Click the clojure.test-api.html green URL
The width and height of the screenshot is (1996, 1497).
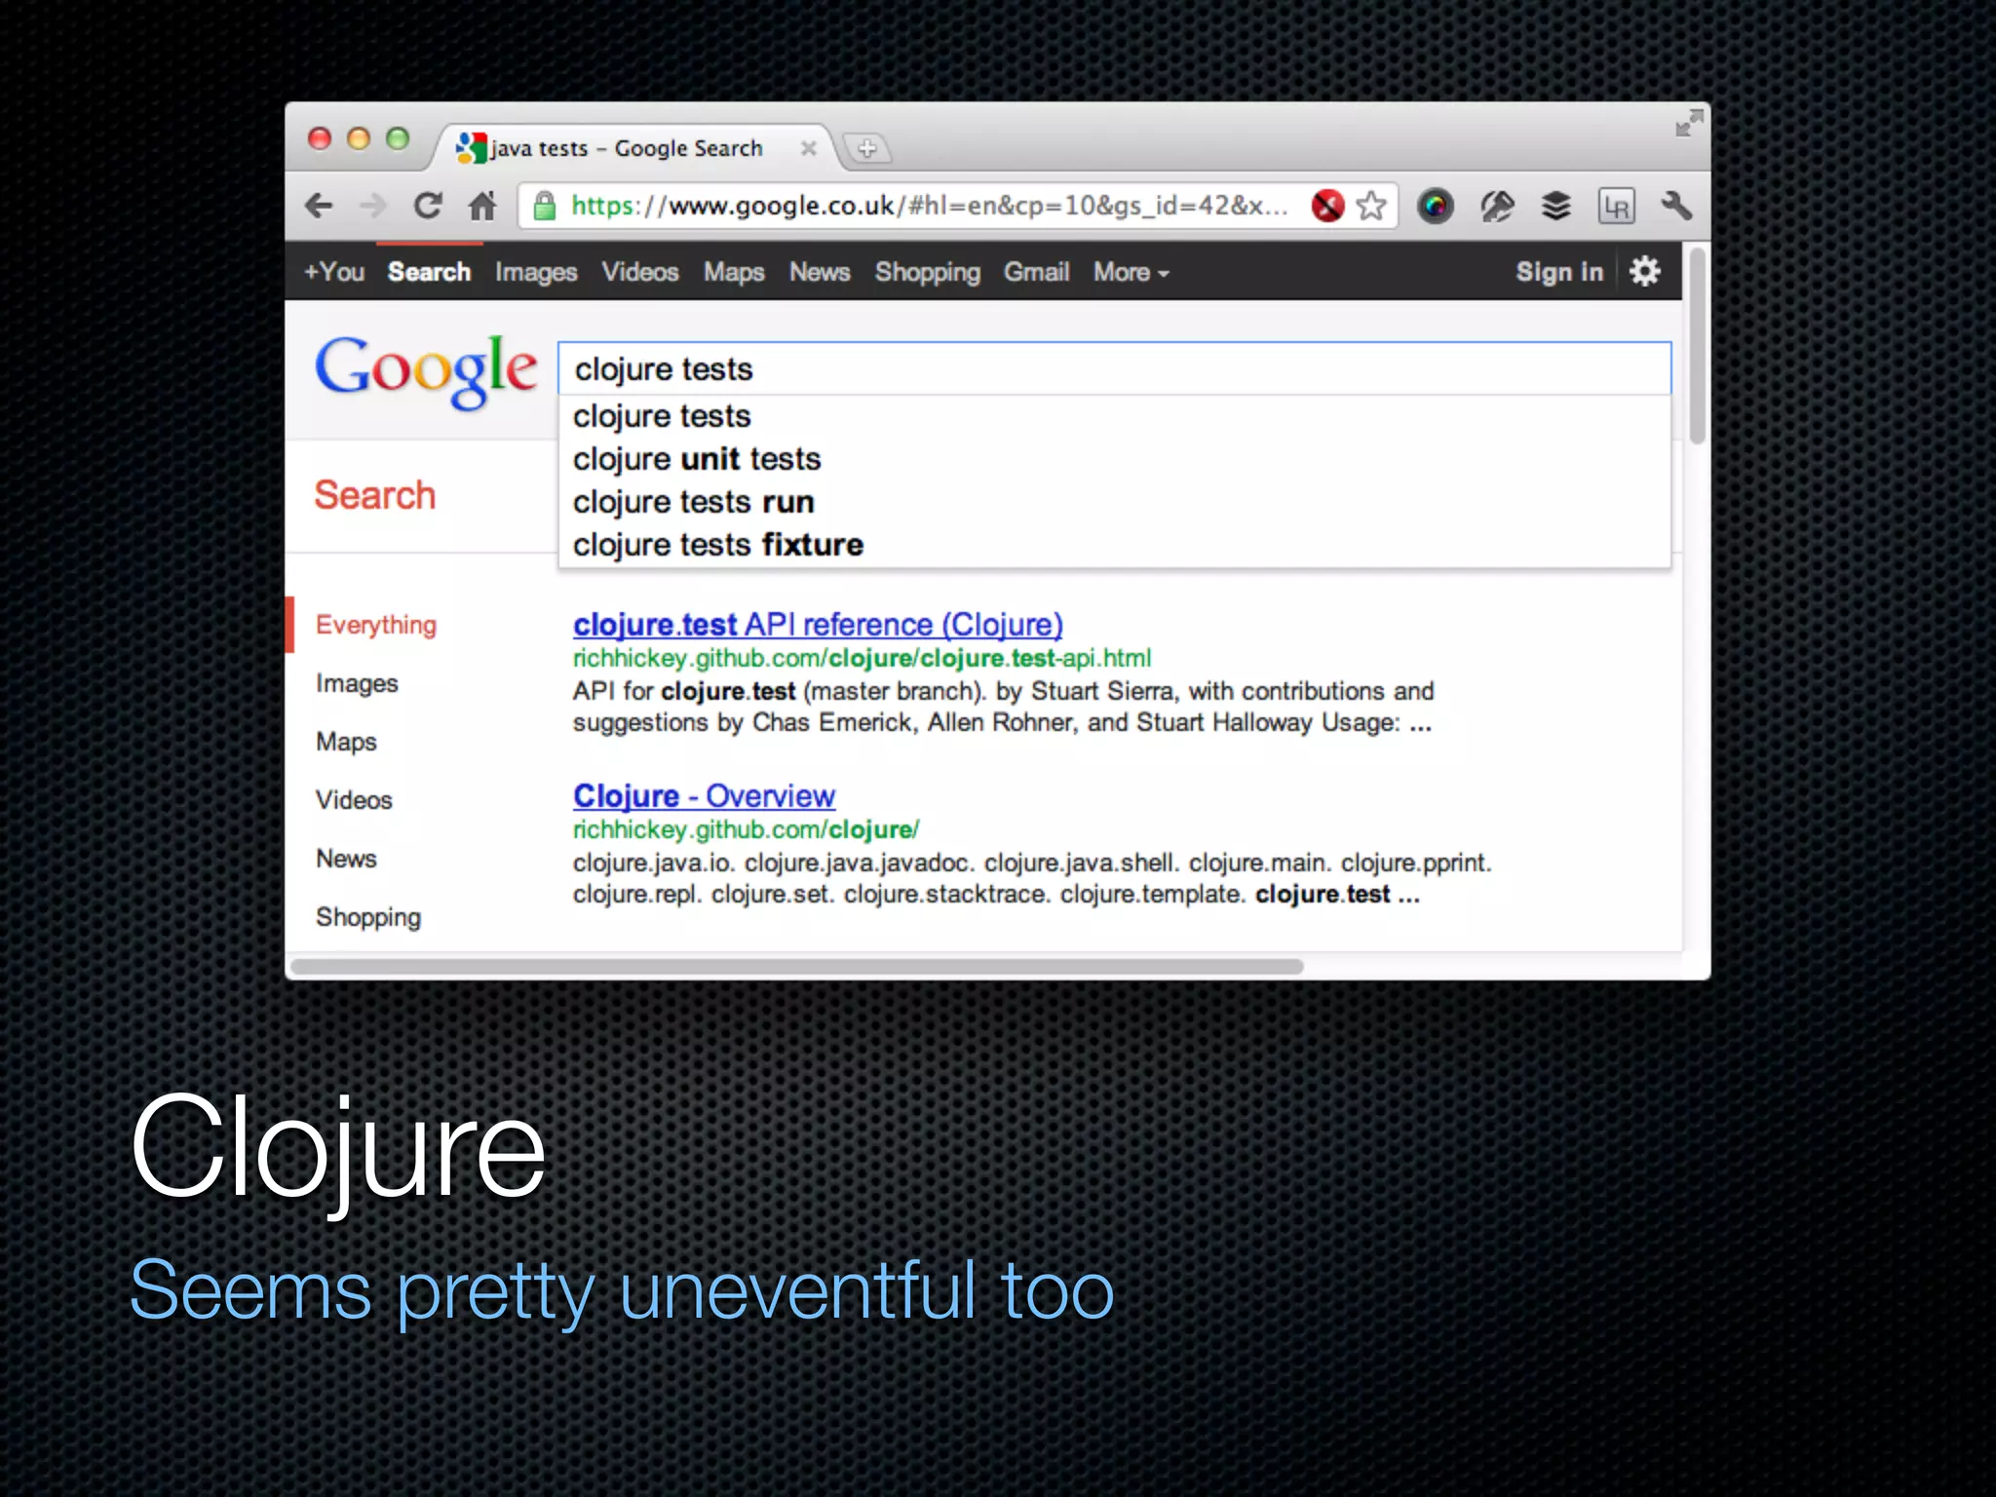[x=862, y=658]
